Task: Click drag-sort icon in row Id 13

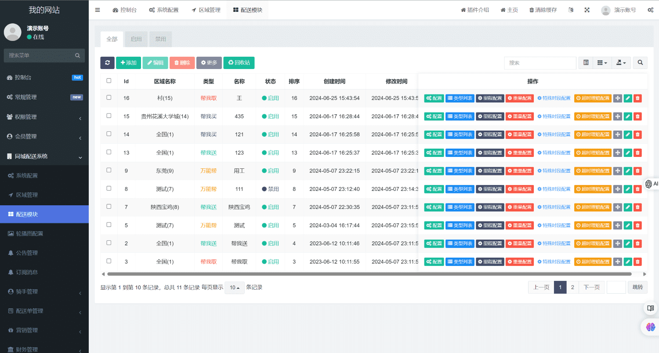Action: [618, 153]
